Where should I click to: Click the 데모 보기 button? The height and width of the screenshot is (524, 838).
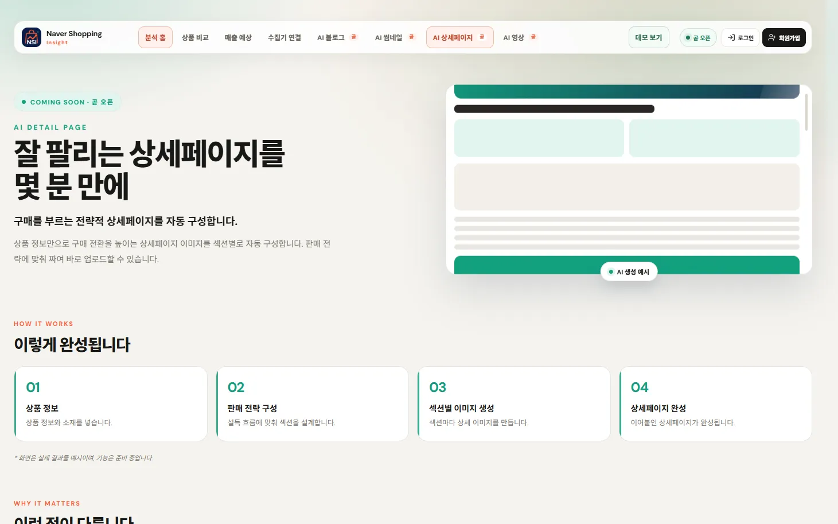(649, 37)
